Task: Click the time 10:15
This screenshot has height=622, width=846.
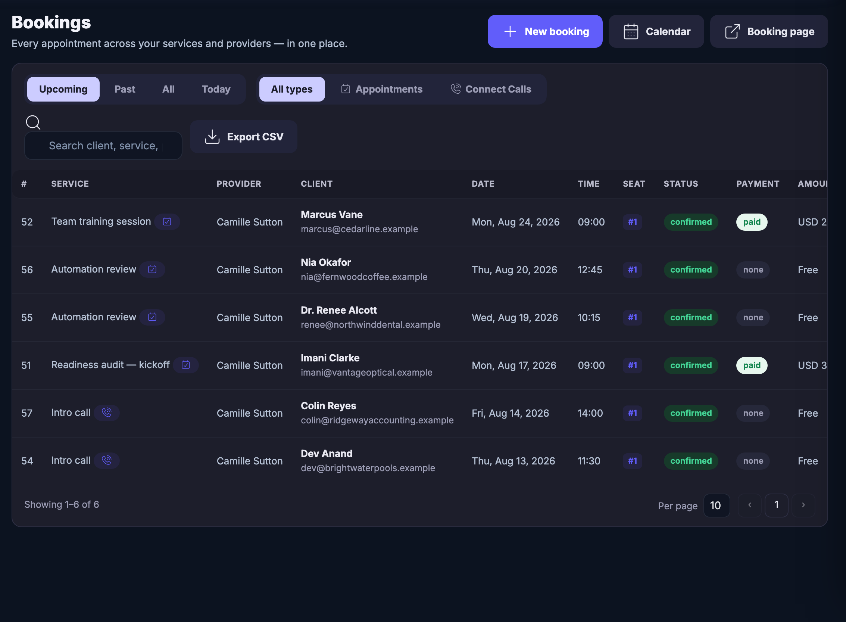Action: (x=589, y=318)
